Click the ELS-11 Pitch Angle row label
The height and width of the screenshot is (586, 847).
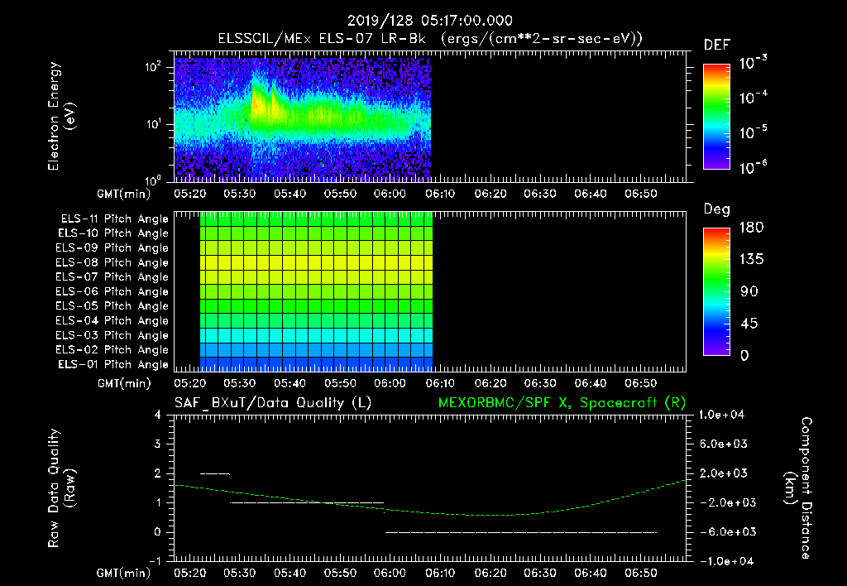pos(114,219)
